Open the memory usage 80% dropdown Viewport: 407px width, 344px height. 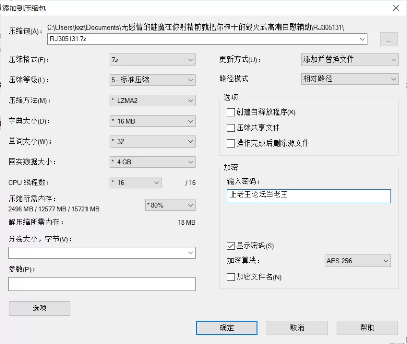point(170,205)
